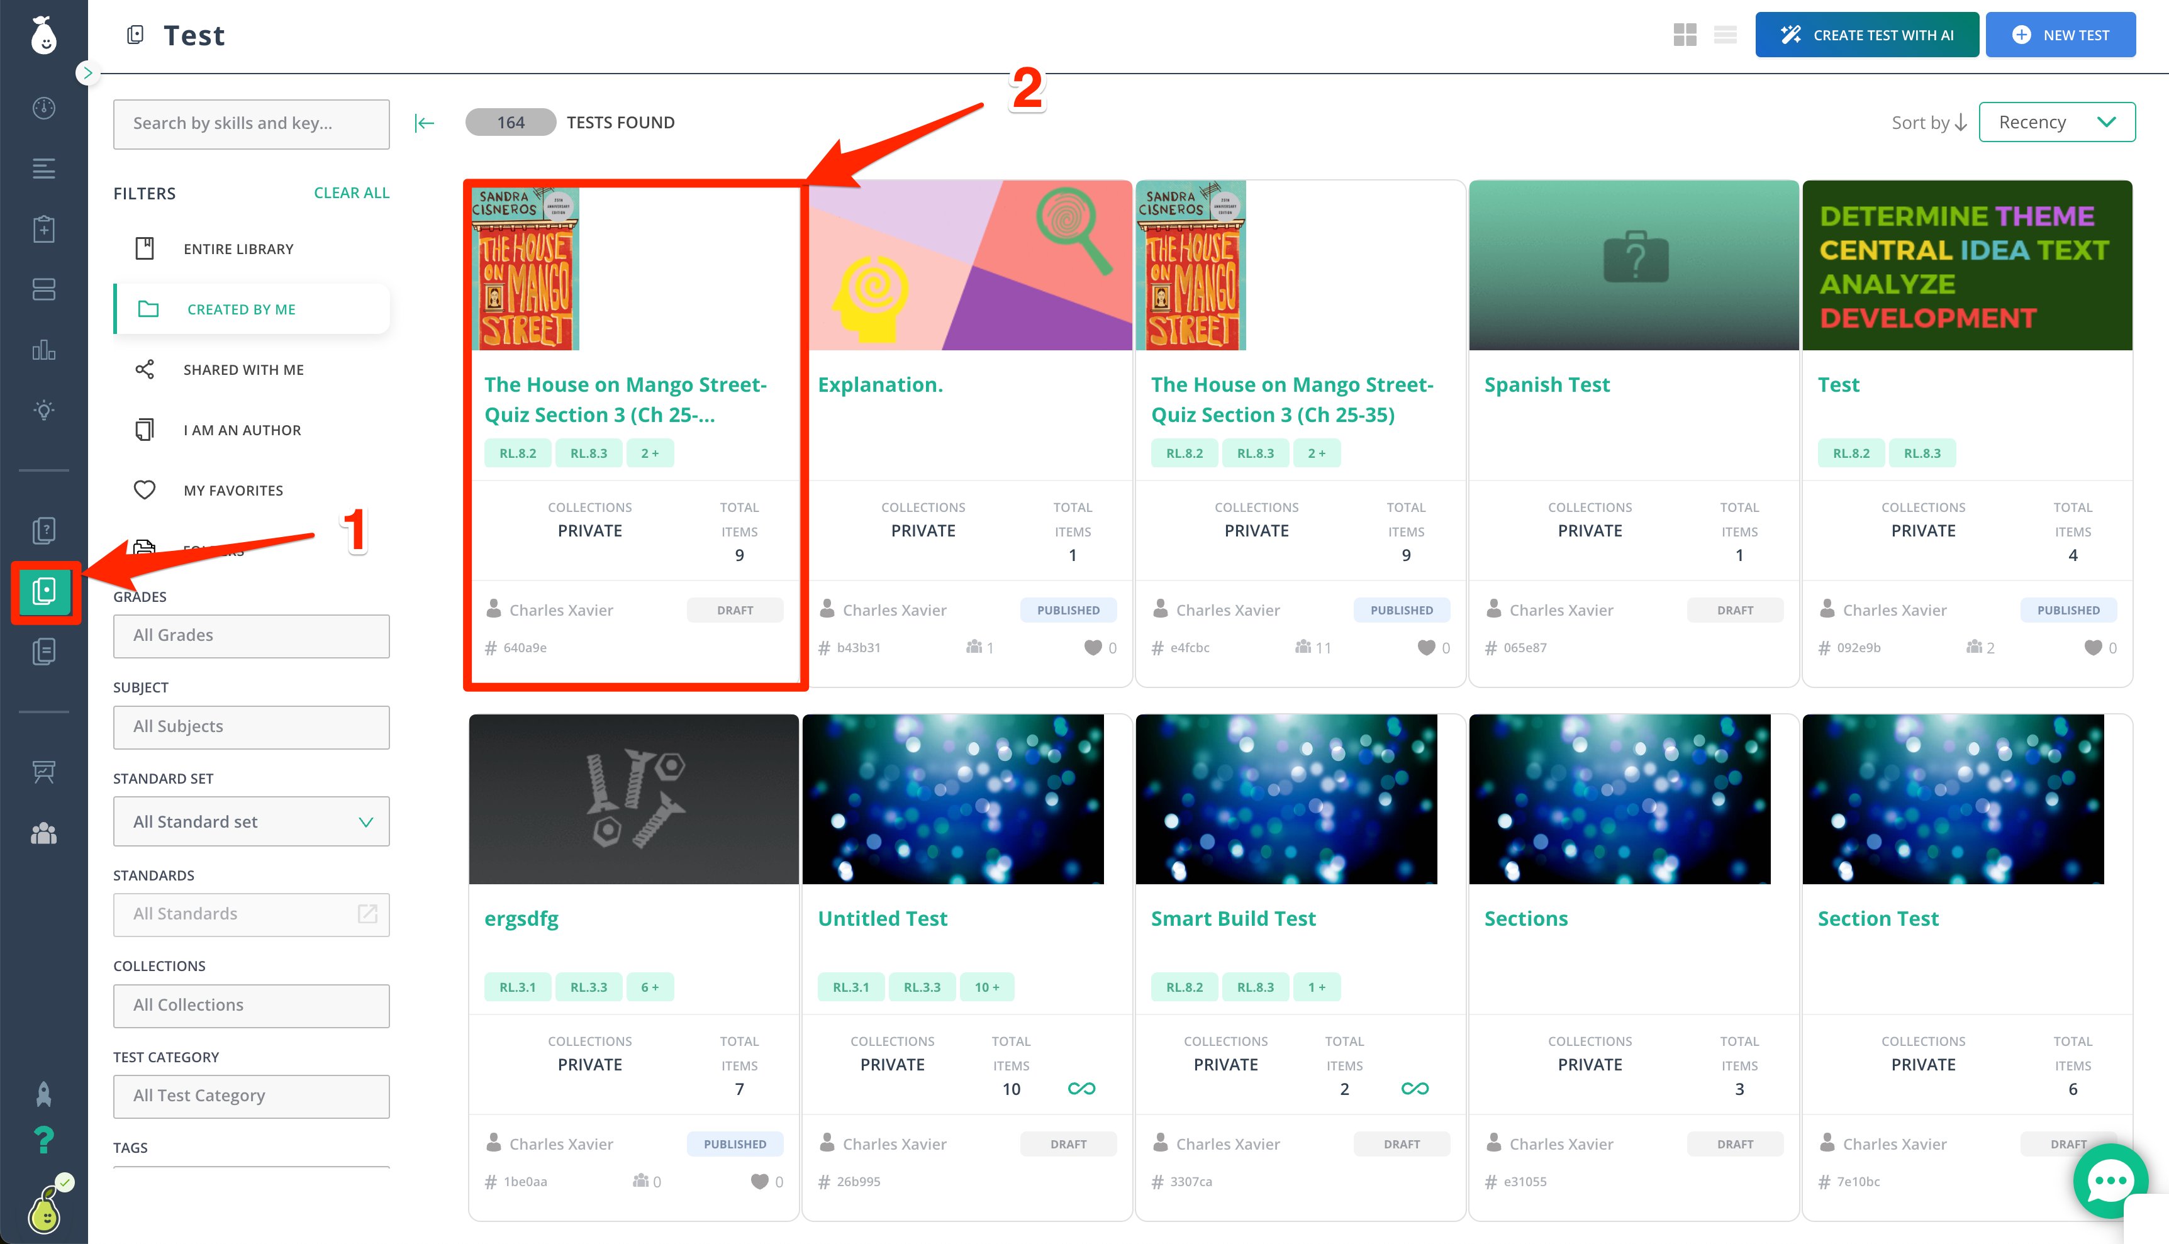Open the Spanish Test title

(1547, 384)
